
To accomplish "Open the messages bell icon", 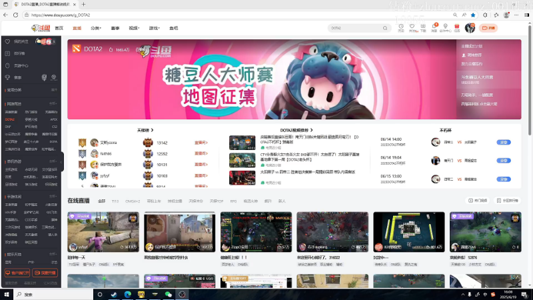I will tap(434, 28).
